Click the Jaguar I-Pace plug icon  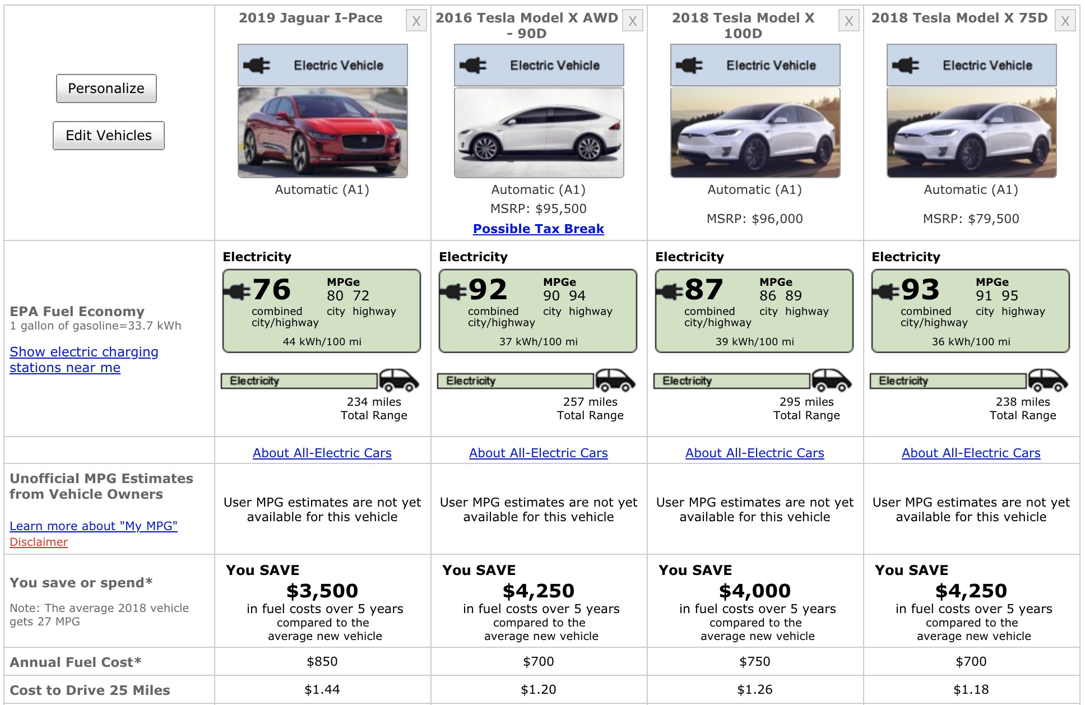pos(257,66)
